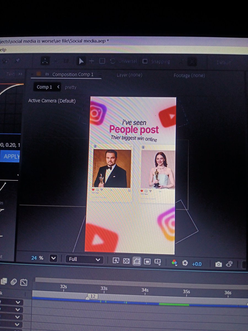Image resolution: width=248 pixels, height=331 pixels.
Task: Click the 35s mark on time ruler
Action: 186,292
